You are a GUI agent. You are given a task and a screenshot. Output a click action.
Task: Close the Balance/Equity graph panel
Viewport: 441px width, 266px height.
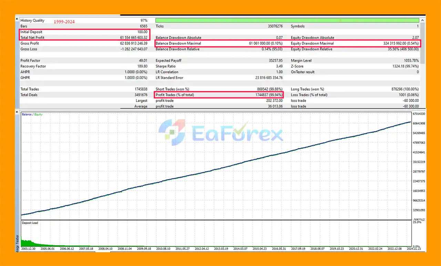tap(17, 112)
